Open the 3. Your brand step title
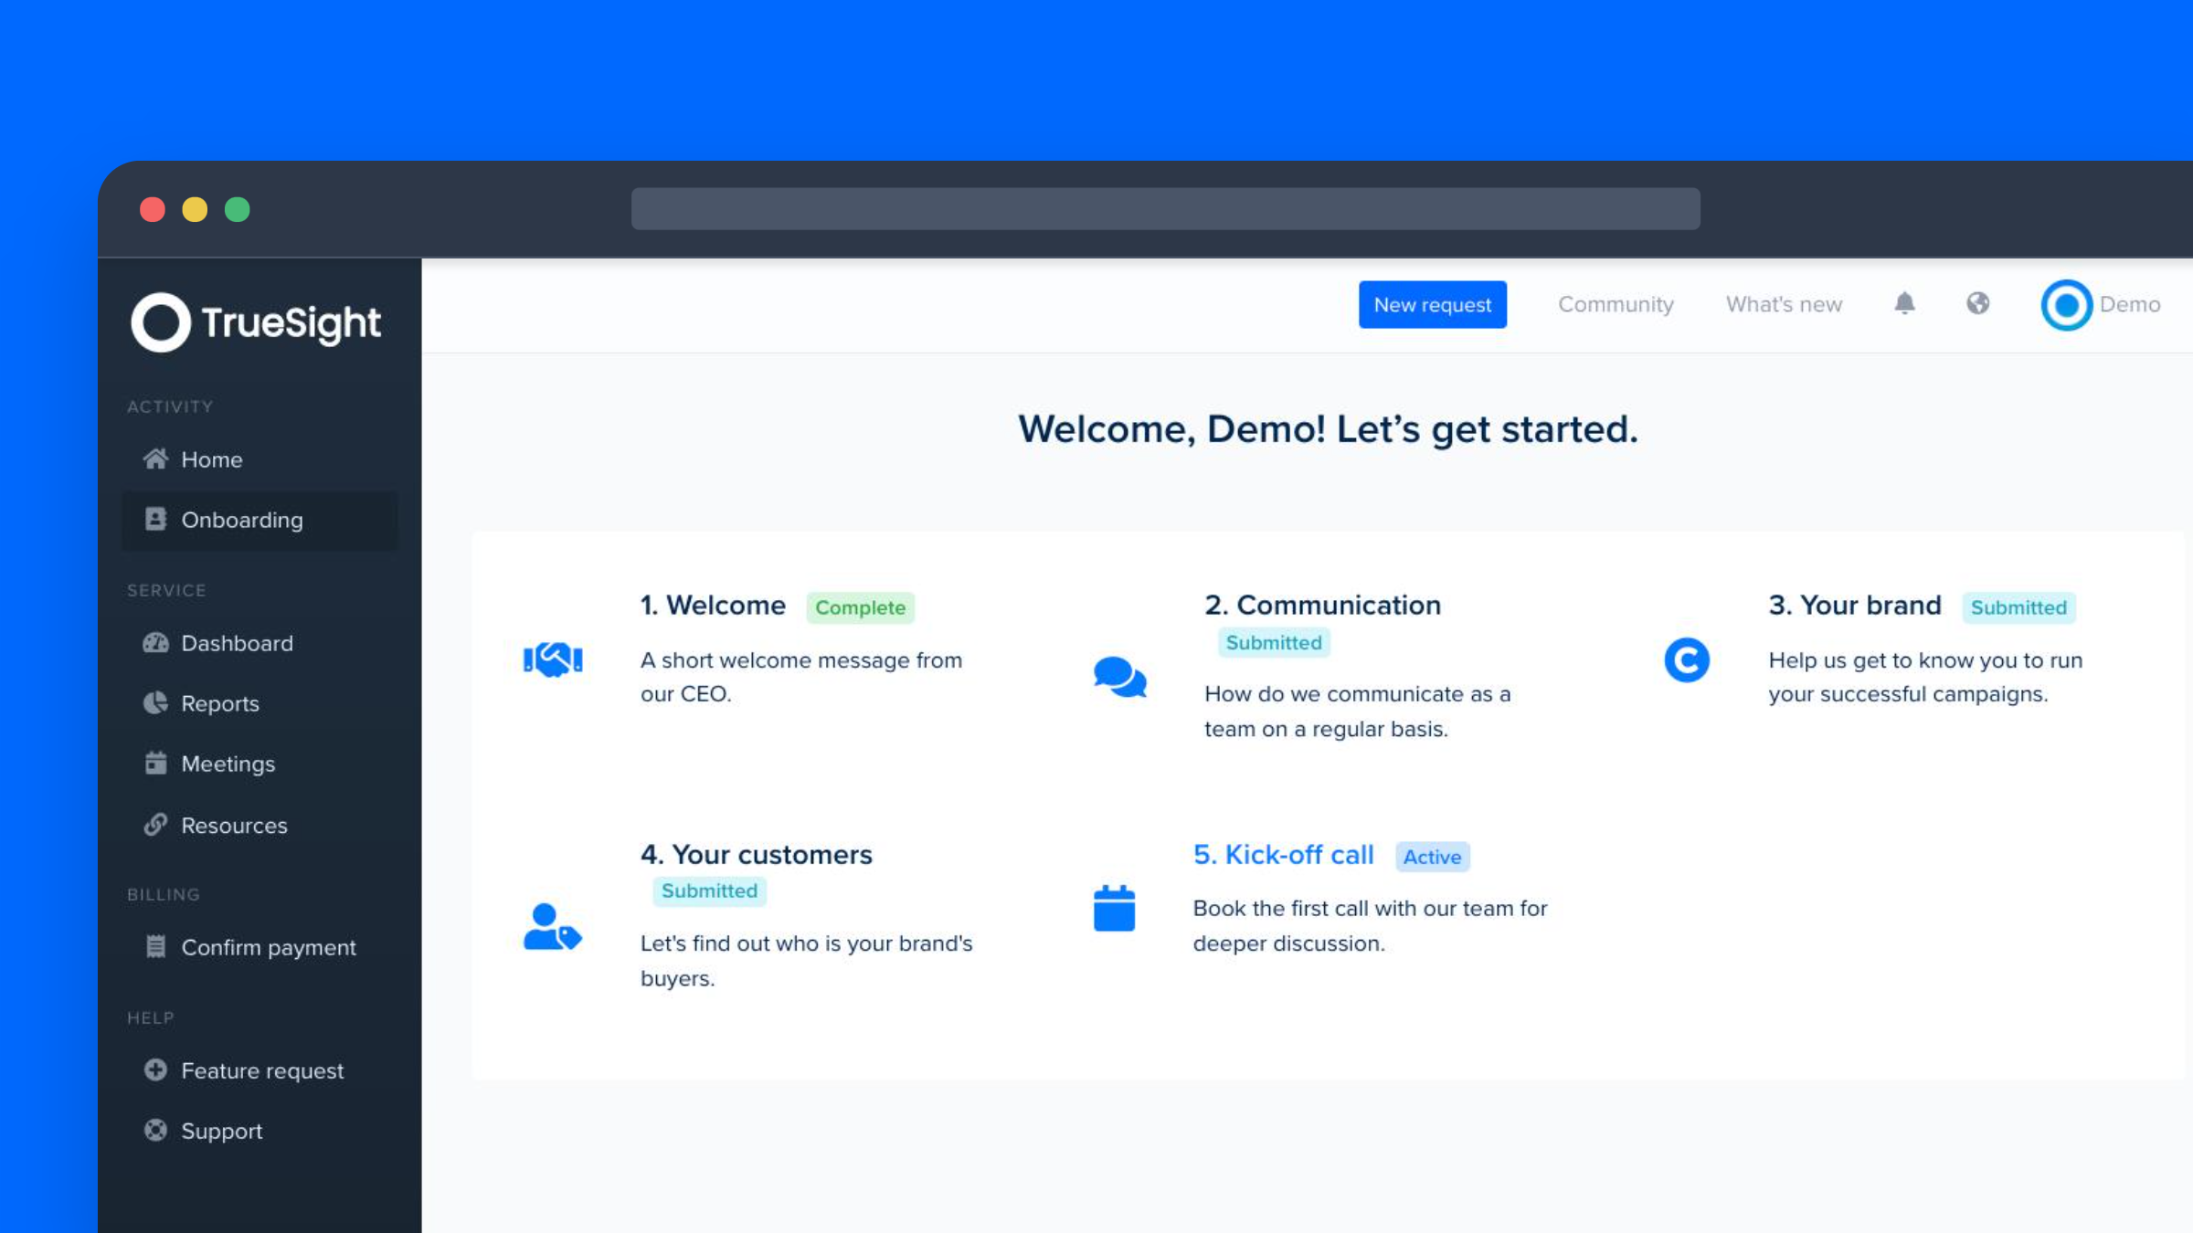Viewport: 2193px width, 1233px height. (x=1854, y=605)
